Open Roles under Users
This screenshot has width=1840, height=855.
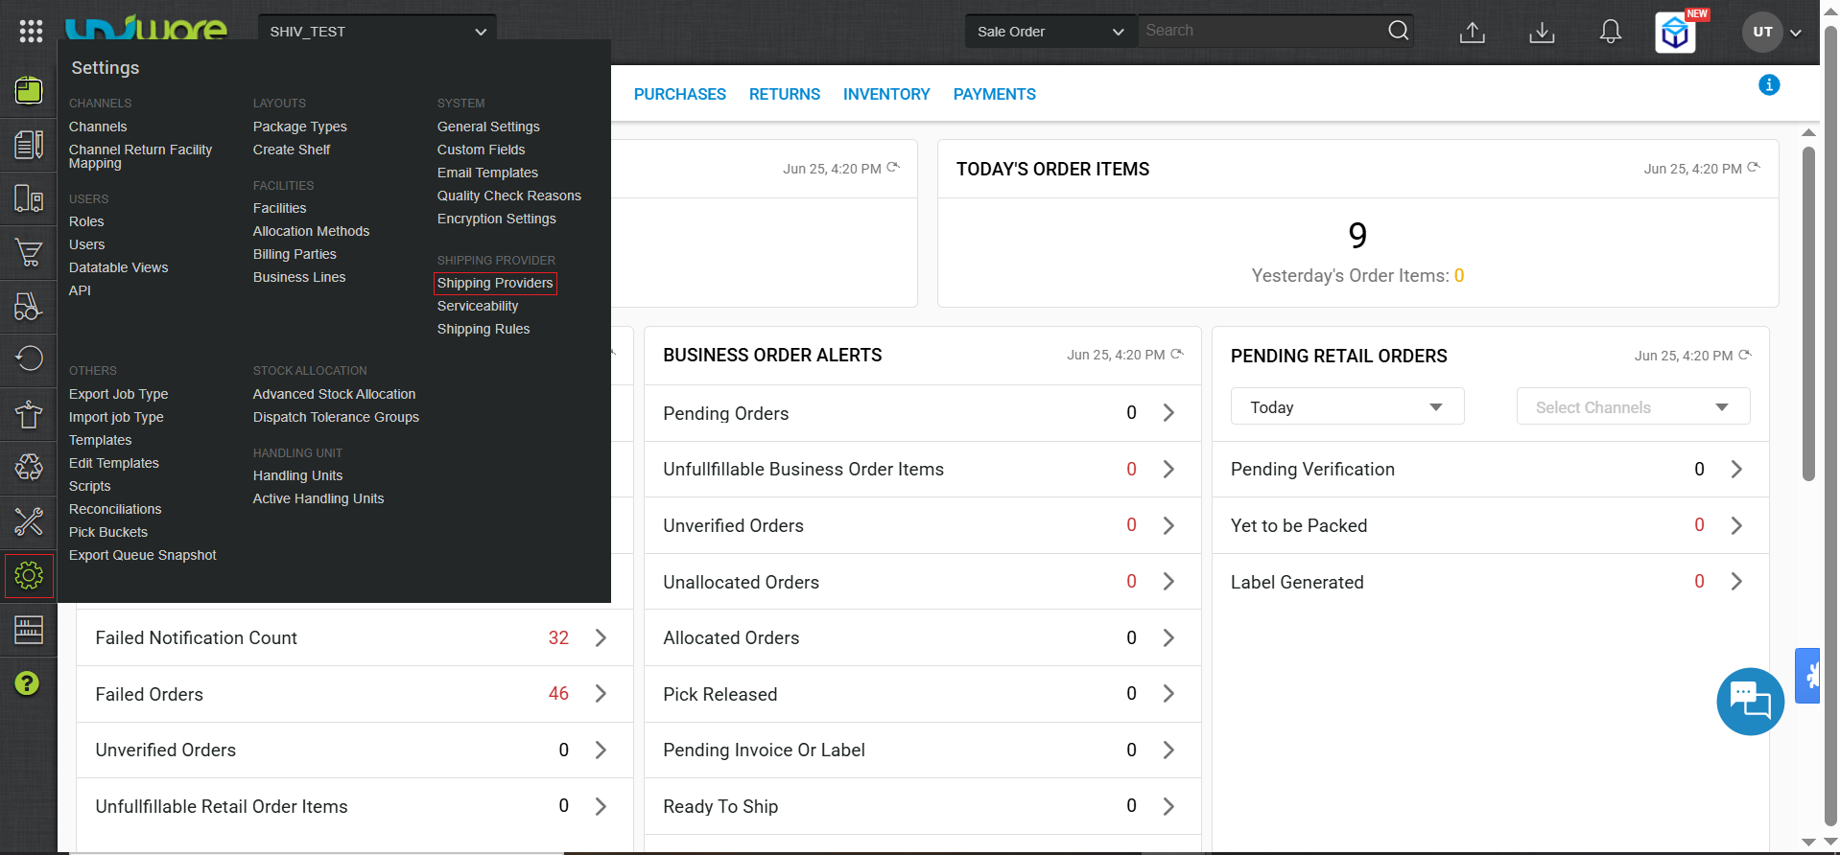(86, 221)
